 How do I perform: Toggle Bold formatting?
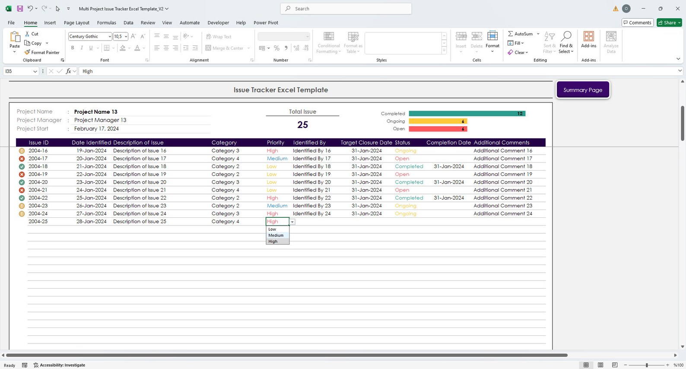click(x=73, y=48)
